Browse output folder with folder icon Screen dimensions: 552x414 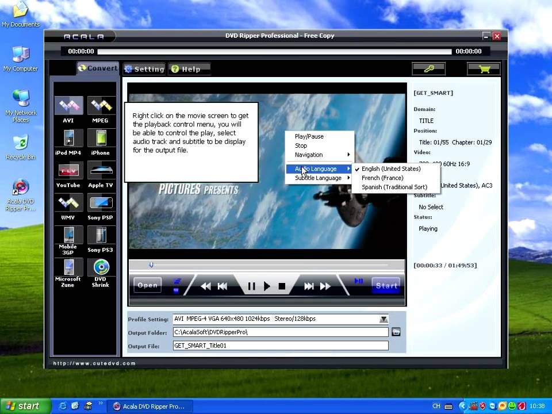(396, 332)
